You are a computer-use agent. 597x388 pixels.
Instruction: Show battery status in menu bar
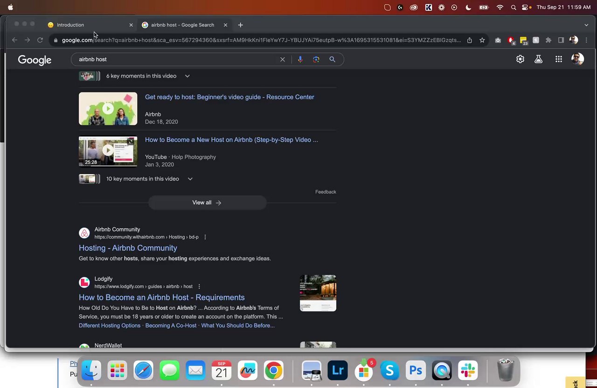point(484,7)
